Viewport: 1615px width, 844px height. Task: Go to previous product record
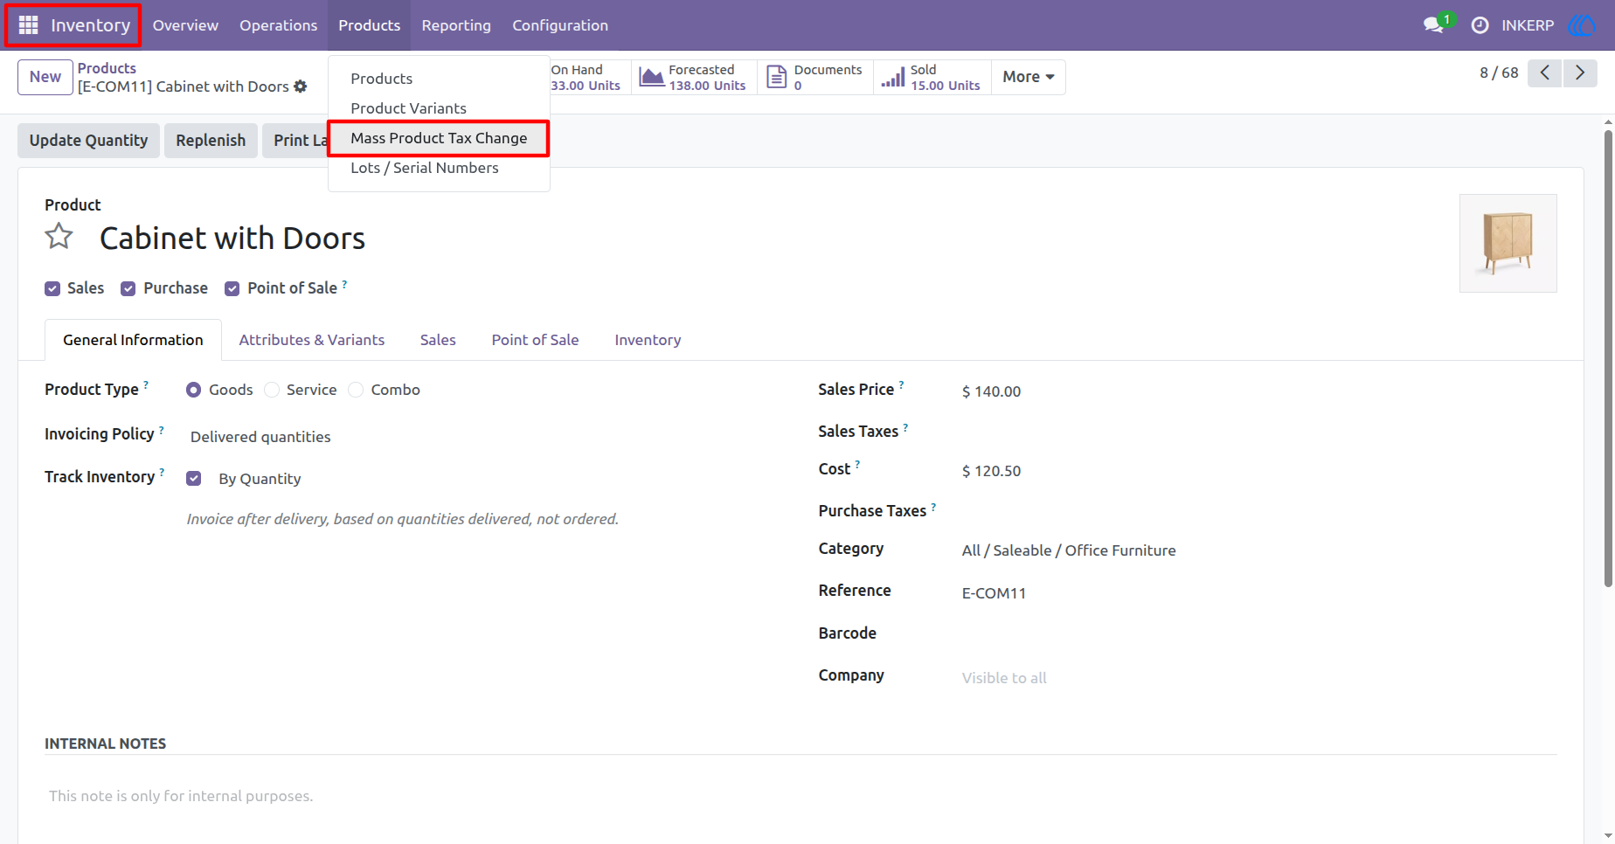pyautogui.click(x=1545, y=73)
